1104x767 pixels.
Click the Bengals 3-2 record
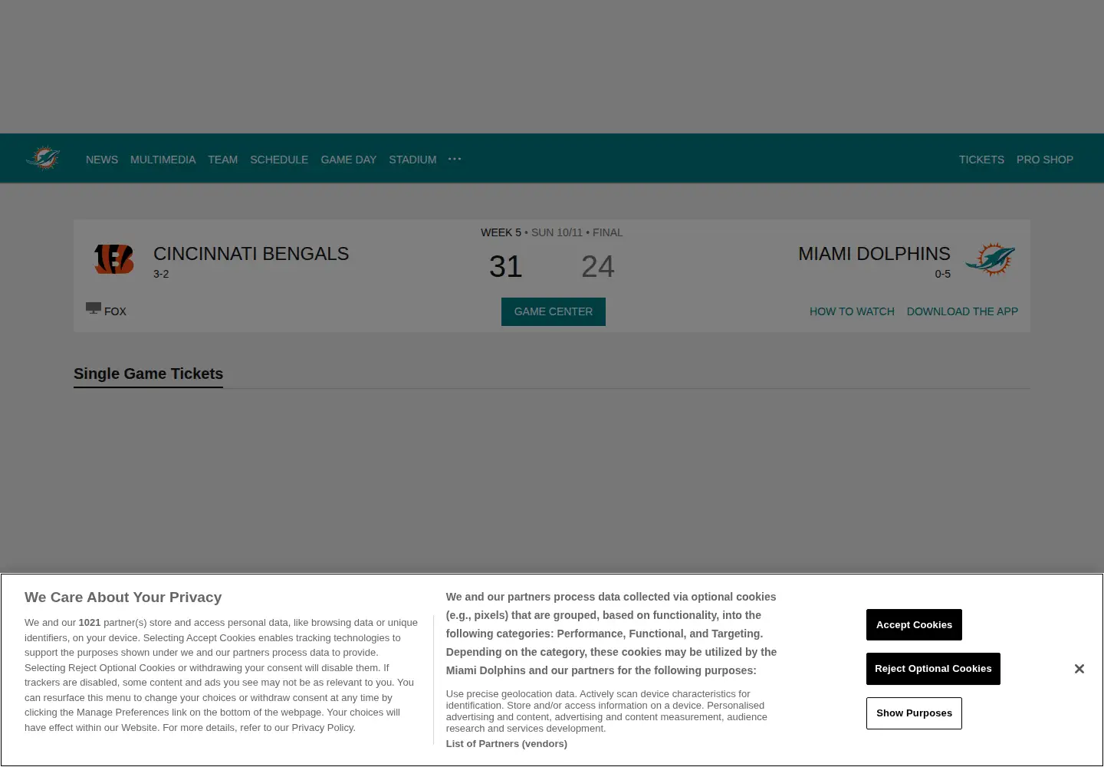[x=161, y=274]
